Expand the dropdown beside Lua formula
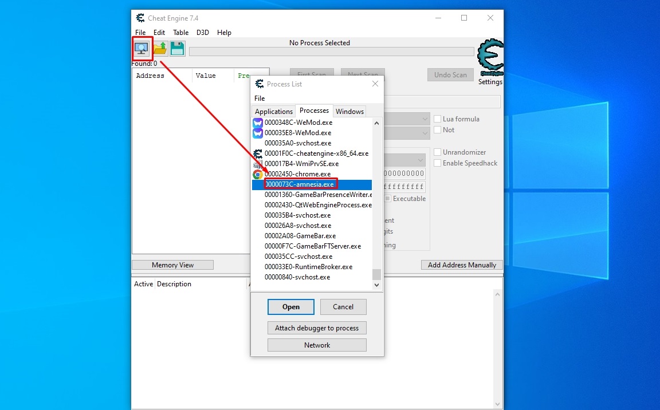660x410 pixels. (425, 119)
